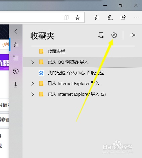
Task: Select the Favorites tab in the hub sidebar
Action: tap(16, 45)
